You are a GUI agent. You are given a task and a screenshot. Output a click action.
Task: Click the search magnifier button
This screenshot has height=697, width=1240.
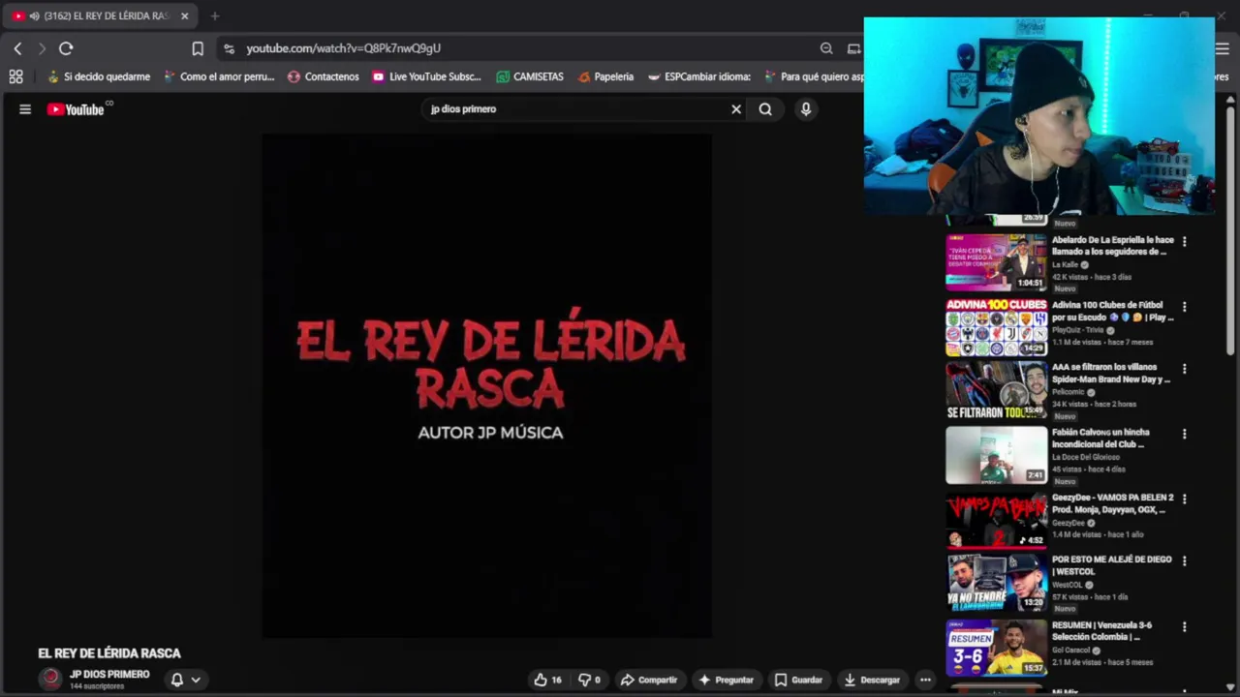(765, 109)
